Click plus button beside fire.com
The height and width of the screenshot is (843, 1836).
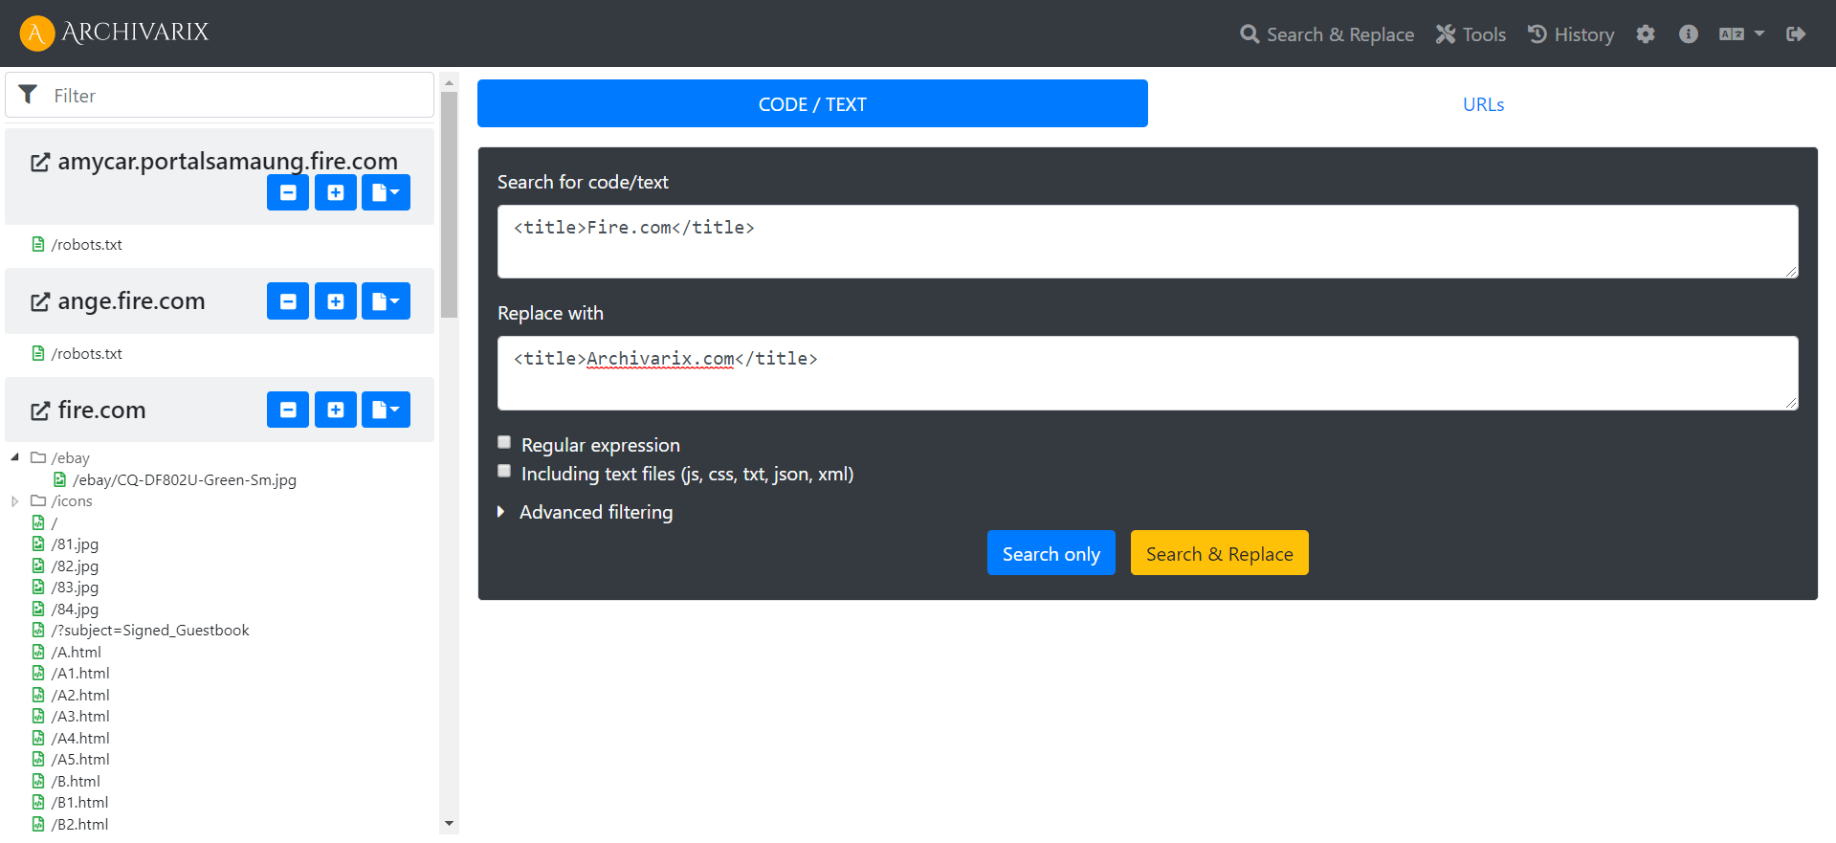point(336,410)
